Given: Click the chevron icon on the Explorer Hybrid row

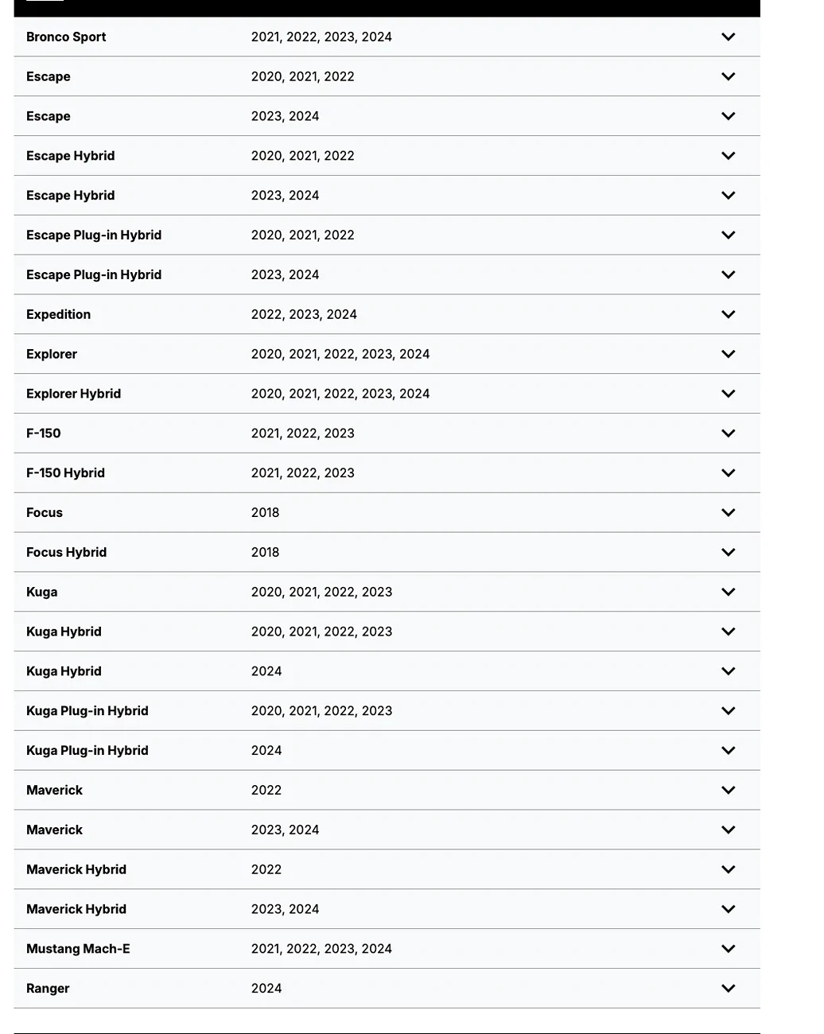Looking at the screenshot, I should (x=728, y=394).
